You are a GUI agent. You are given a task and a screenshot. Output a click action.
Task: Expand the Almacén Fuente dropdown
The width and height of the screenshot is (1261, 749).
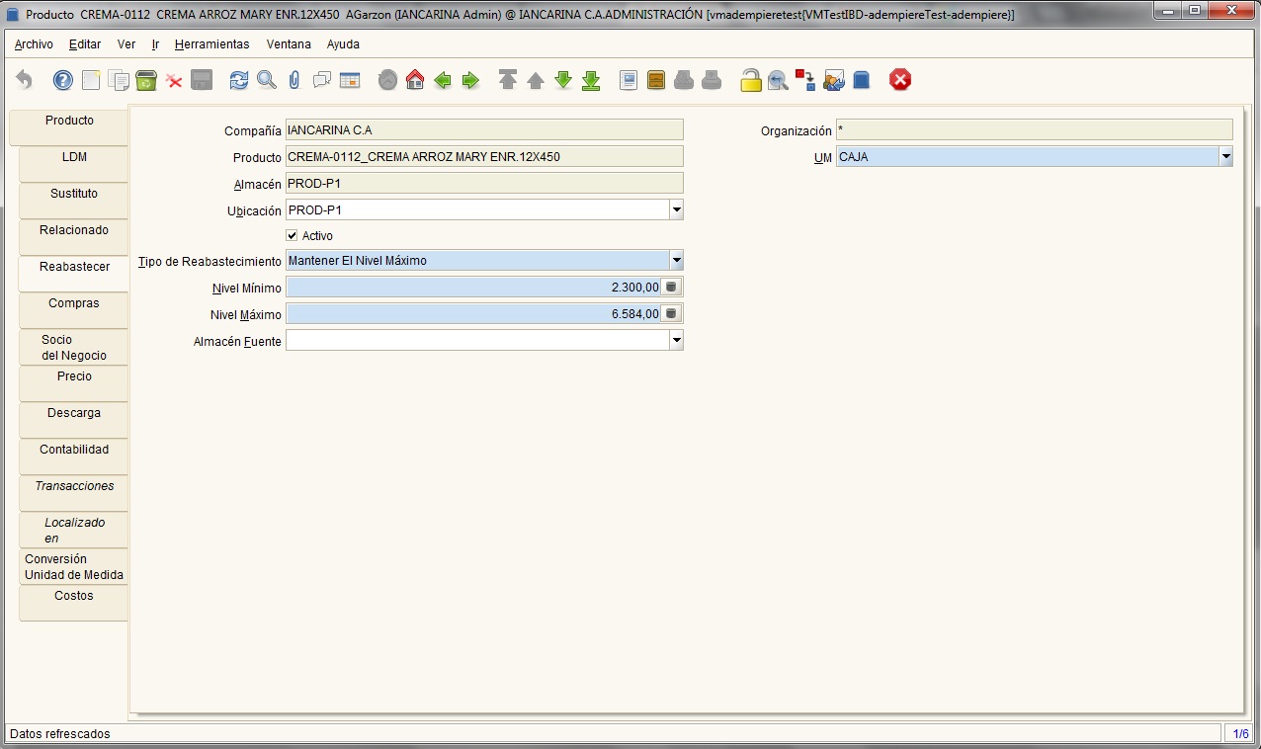click(x=676, y=340)
